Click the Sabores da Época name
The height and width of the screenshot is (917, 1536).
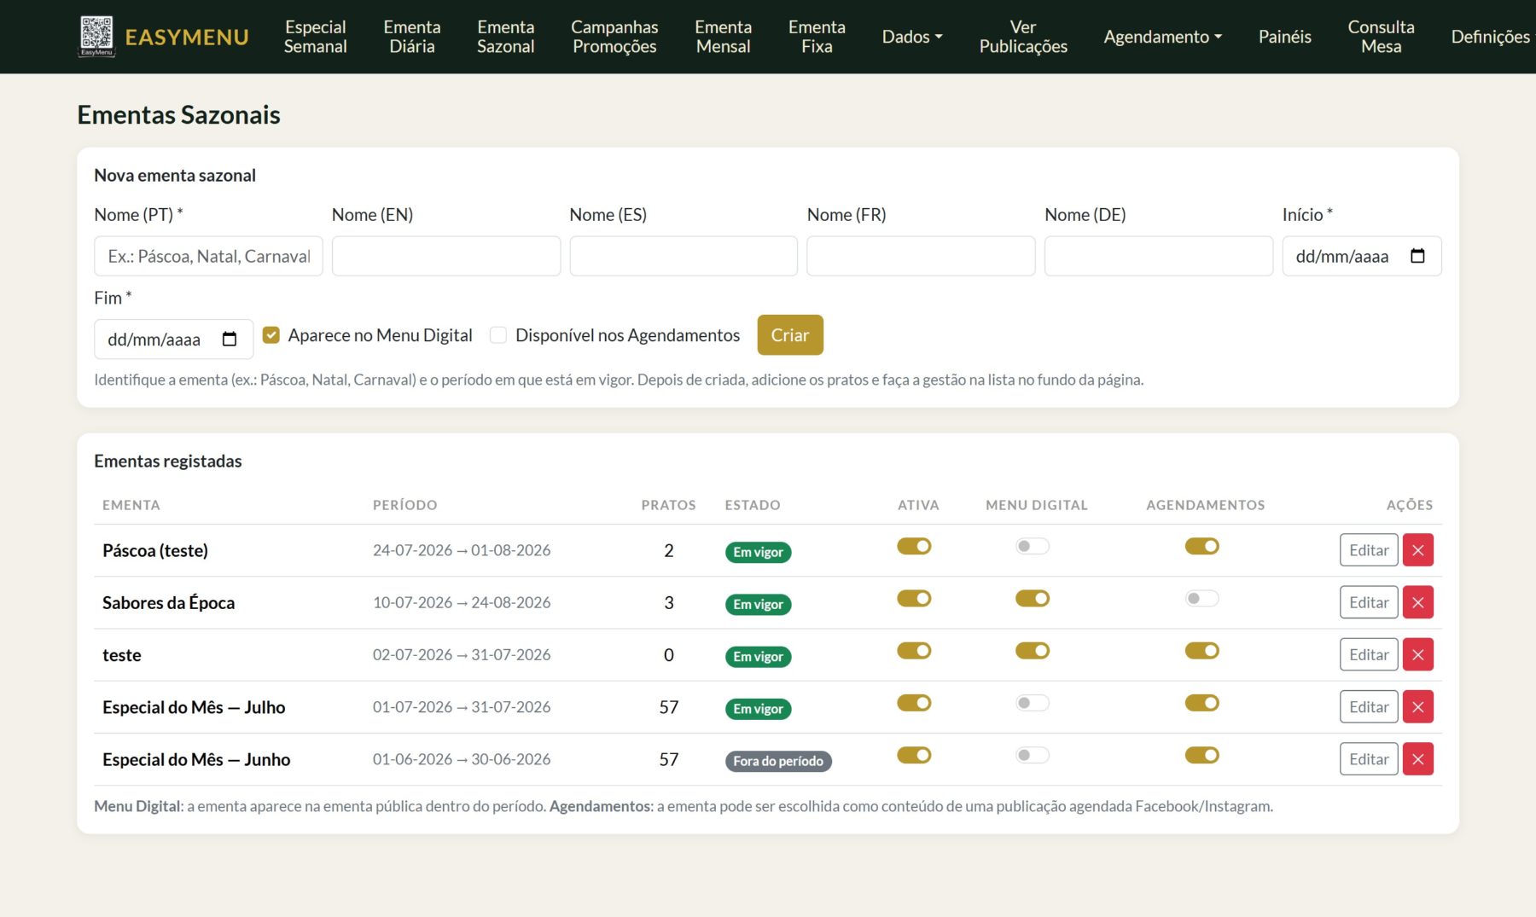pos(168,602)
